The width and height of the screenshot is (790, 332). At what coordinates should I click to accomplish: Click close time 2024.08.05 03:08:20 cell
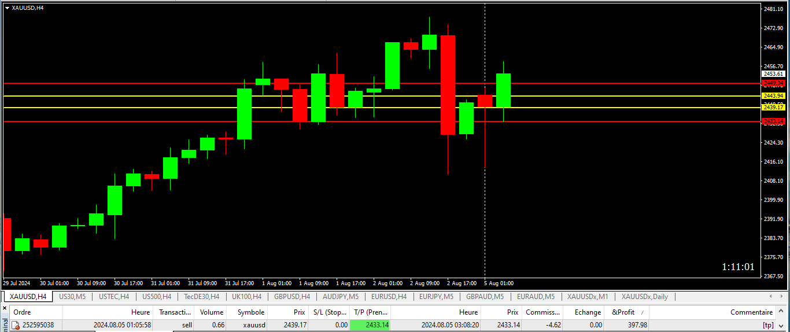tap(449, 325)
